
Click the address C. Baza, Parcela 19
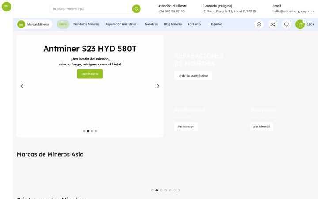pyautogui.click(x=230, y=11)
